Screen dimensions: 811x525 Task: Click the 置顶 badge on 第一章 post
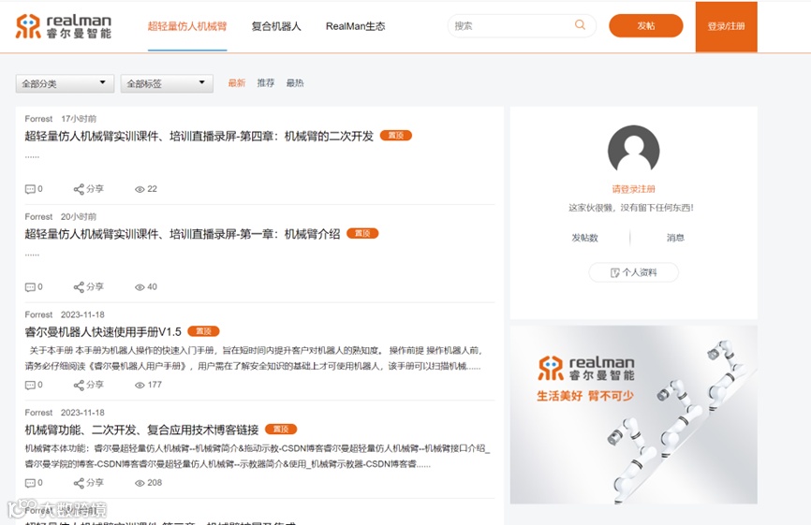(x=362, y=234)
